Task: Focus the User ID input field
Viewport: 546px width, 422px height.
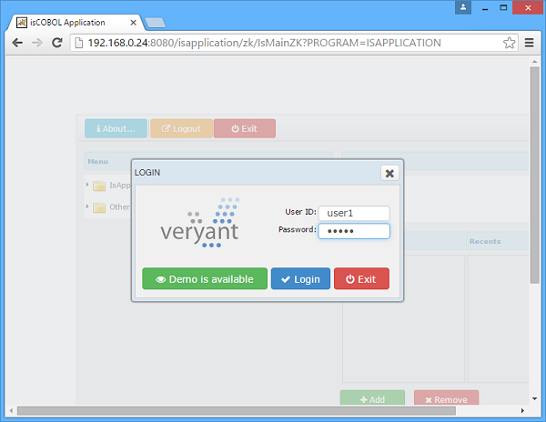Action: point(353,213)
